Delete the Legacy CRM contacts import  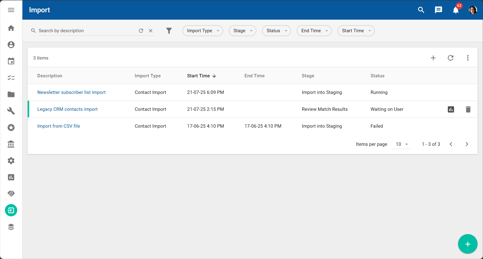[x=468, y=110]
